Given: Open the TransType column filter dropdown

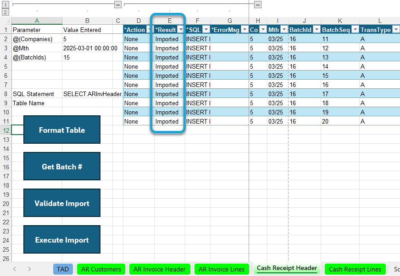Looking at the screenshot, I should tap(396, 30).
